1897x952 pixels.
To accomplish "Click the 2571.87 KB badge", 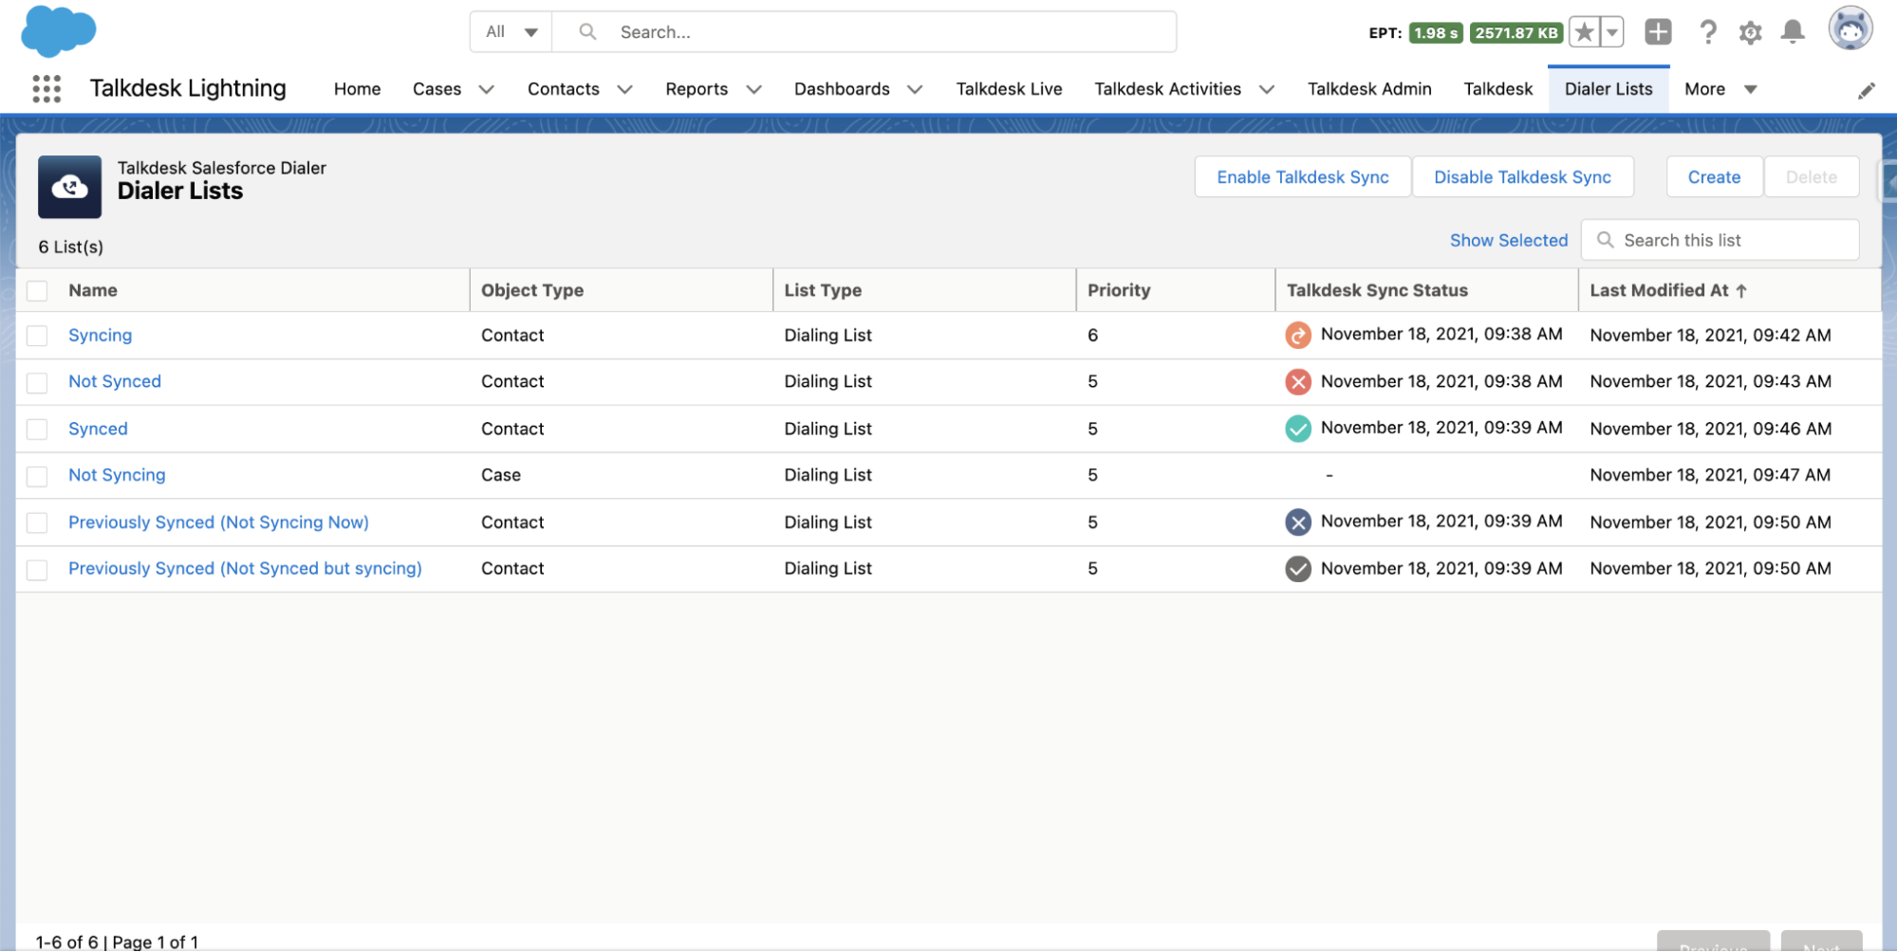I will click(x=1516, y=33).
